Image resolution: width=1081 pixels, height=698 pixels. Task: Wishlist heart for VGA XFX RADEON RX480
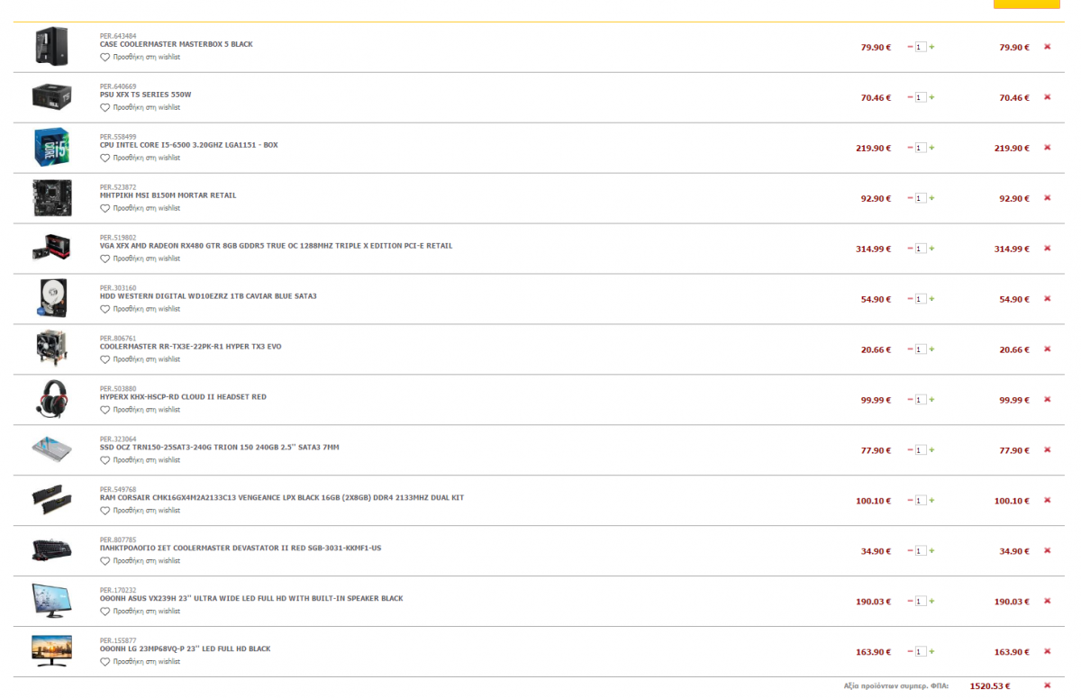104,258
